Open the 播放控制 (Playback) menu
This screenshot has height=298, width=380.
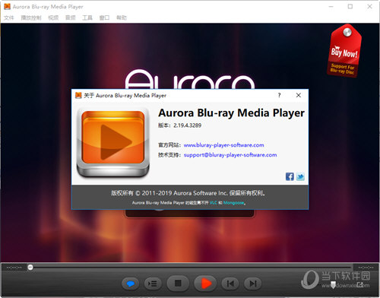click(x=31, y=17)
